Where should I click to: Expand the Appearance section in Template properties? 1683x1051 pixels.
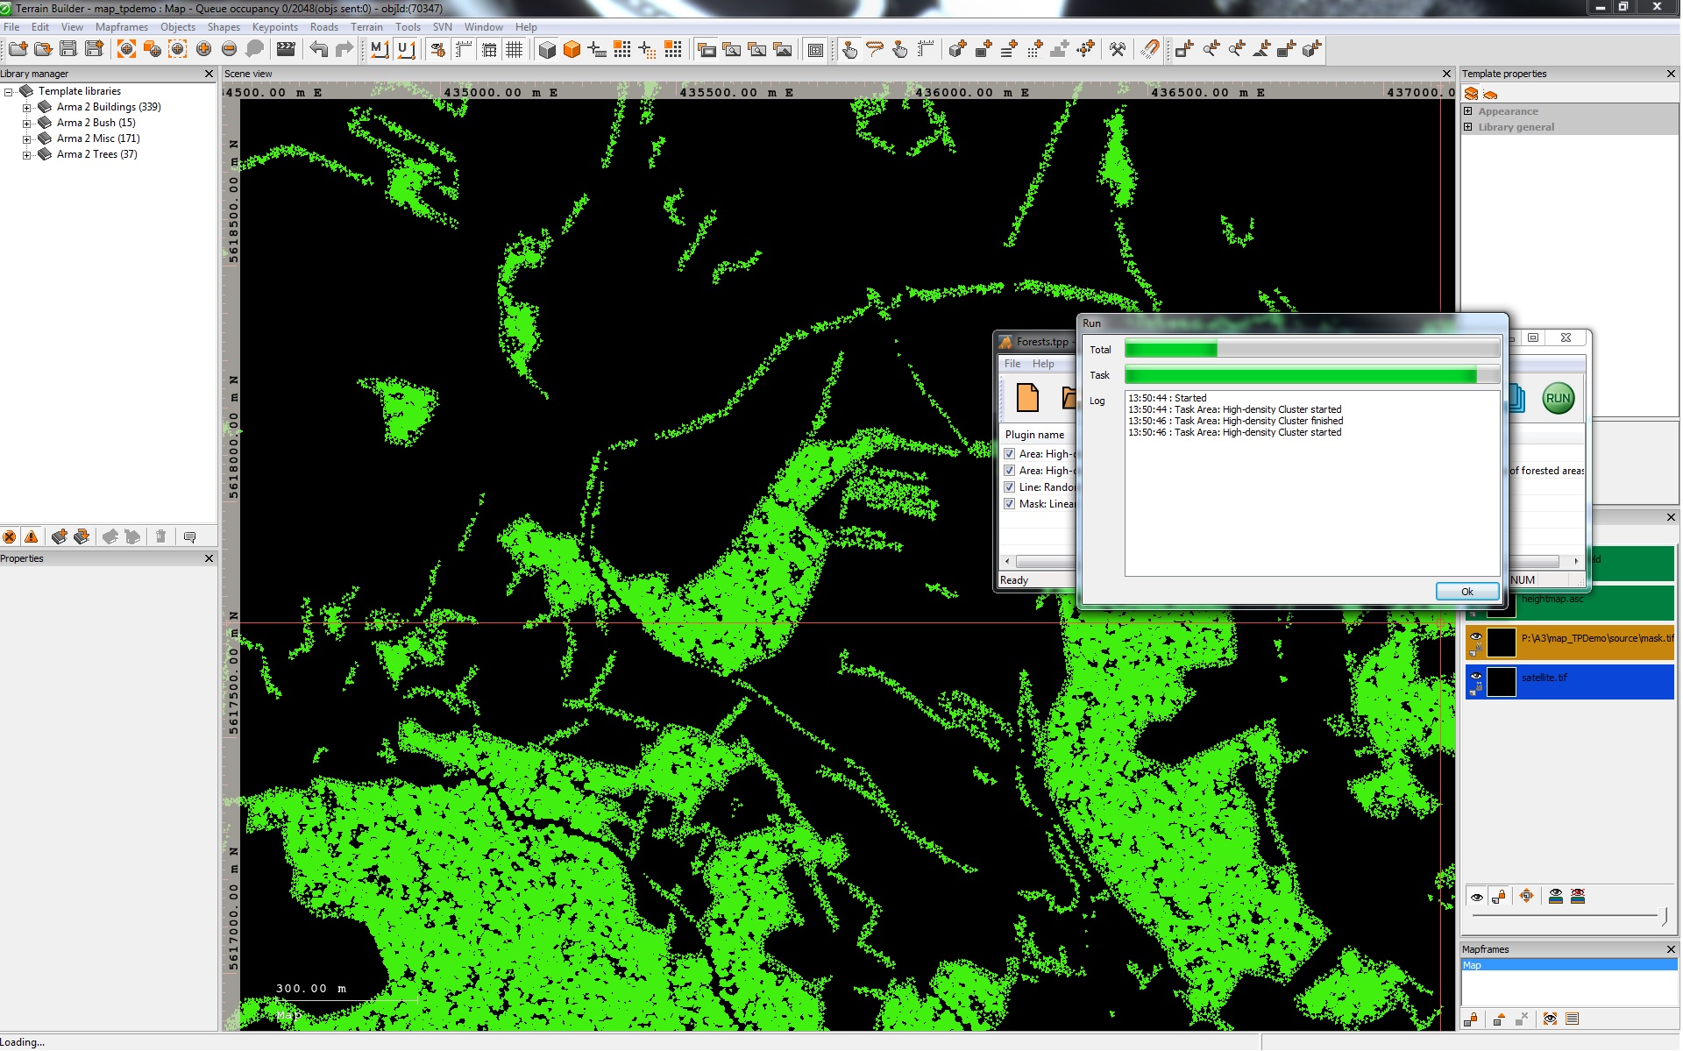(x=1469, y=111)
